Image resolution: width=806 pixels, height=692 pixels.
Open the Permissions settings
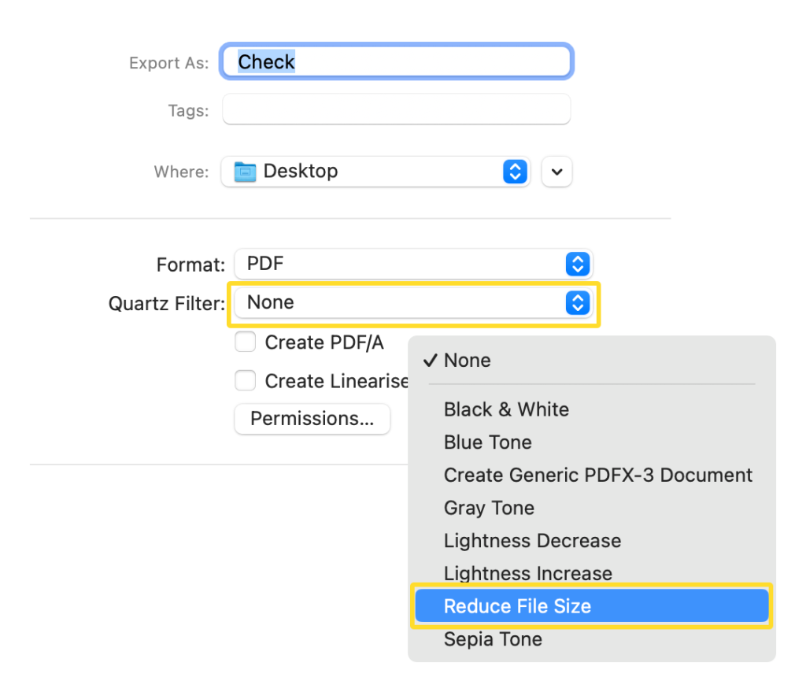tap(312, 419)
